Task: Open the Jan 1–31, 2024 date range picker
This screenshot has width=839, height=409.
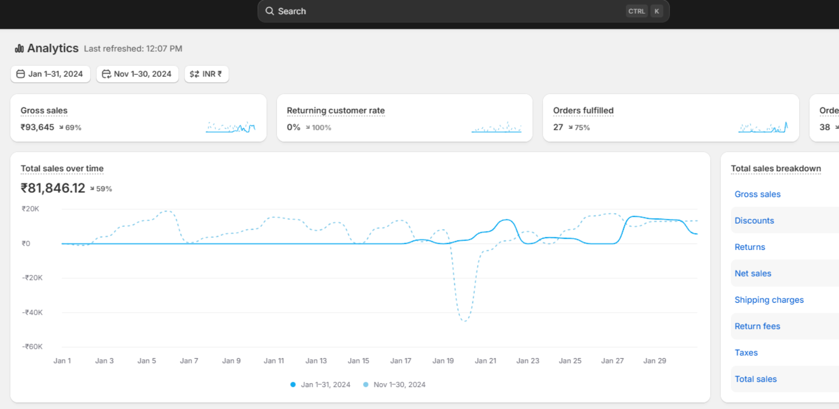Action: tap(50, 74)
